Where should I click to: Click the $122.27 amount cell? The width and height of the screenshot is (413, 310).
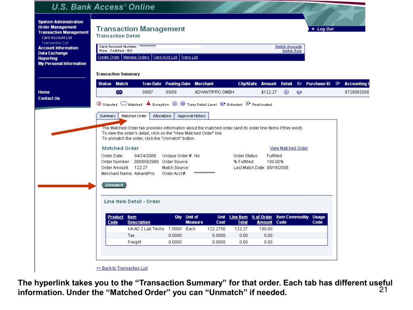(x=269, y=92)
